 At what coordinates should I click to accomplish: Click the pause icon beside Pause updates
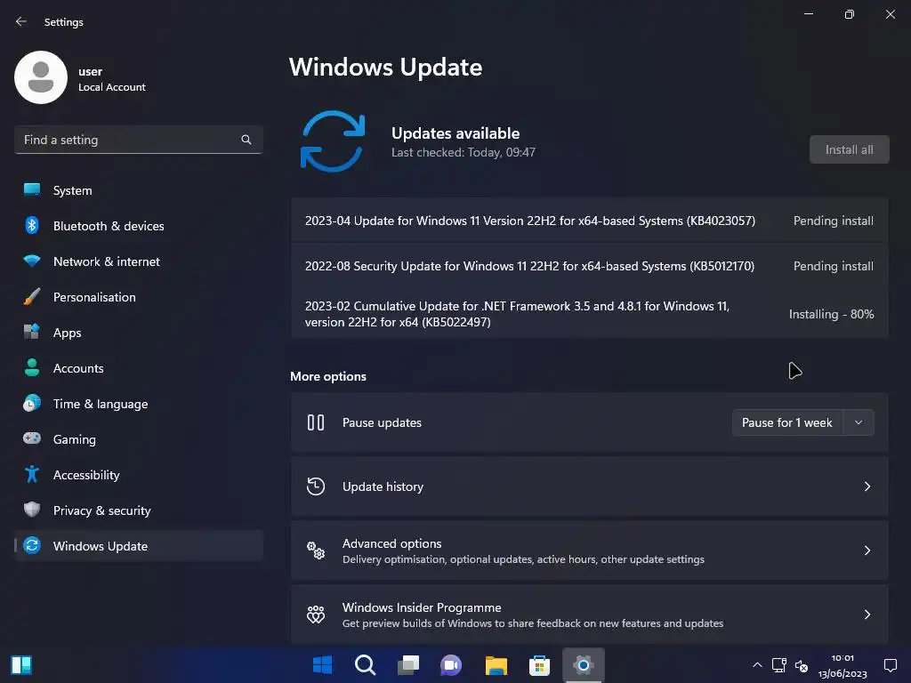tap(316, 422)
